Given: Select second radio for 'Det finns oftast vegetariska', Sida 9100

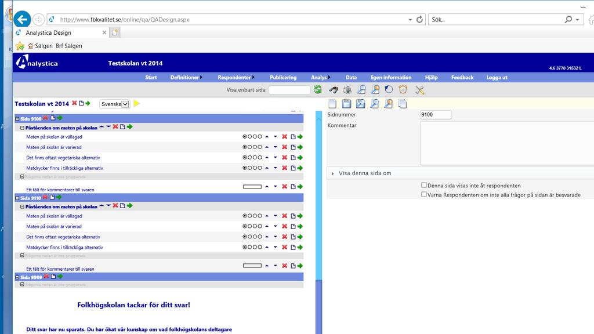Looking at the screenshot, I should 249,158.
